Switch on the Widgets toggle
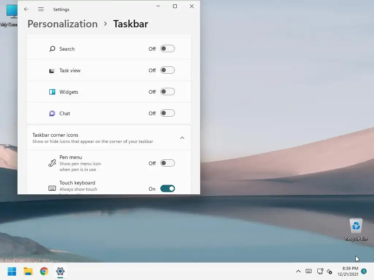This screenshot has width=374, height=280. pos(167,92)
